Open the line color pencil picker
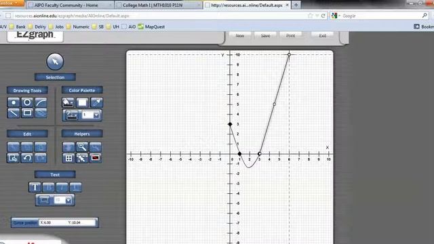 72,115
